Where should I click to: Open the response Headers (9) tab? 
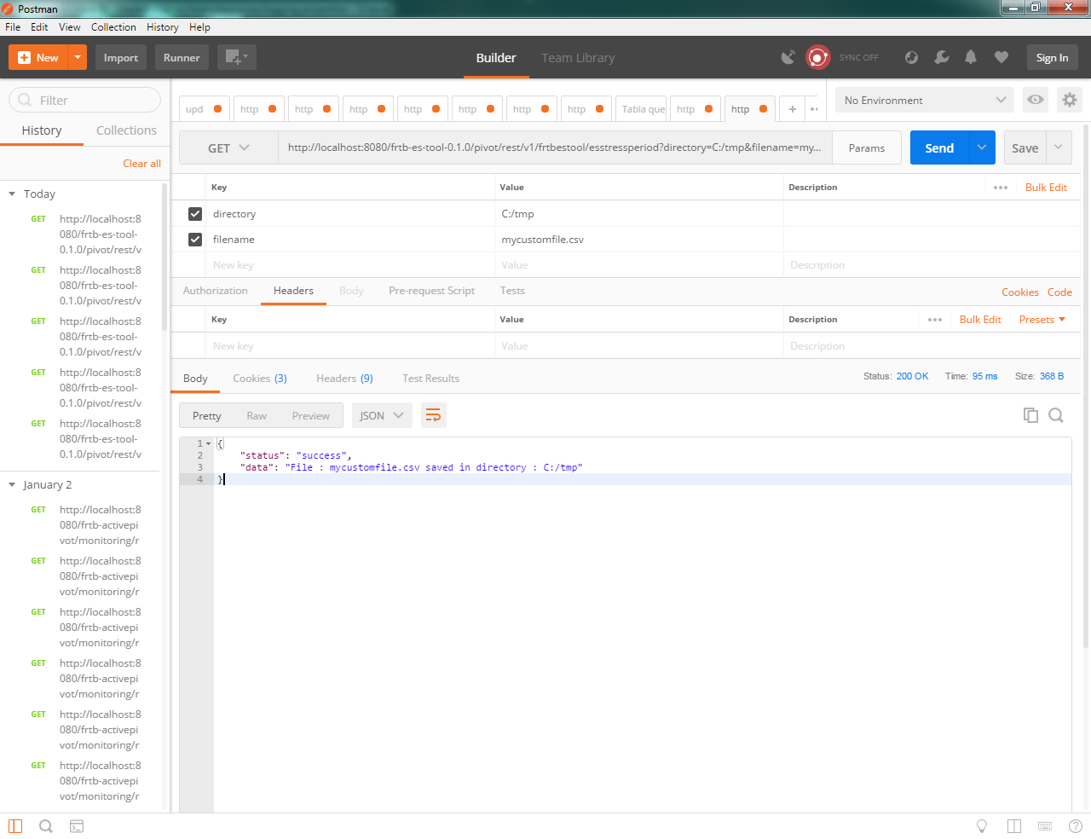point(344,379)
